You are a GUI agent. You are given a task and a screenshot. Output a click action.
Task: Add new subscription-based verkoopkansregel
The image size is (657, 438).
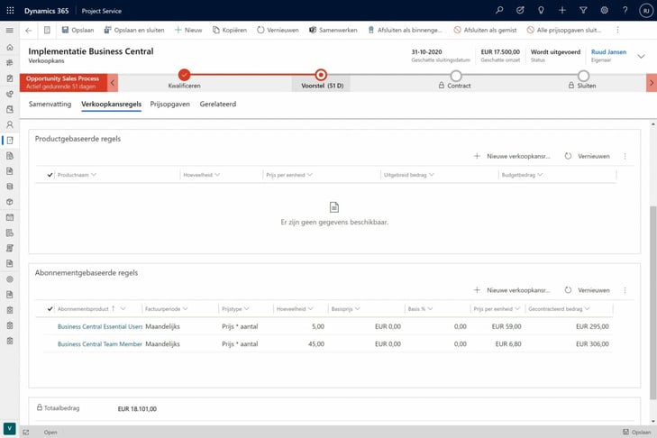(512, 290)
